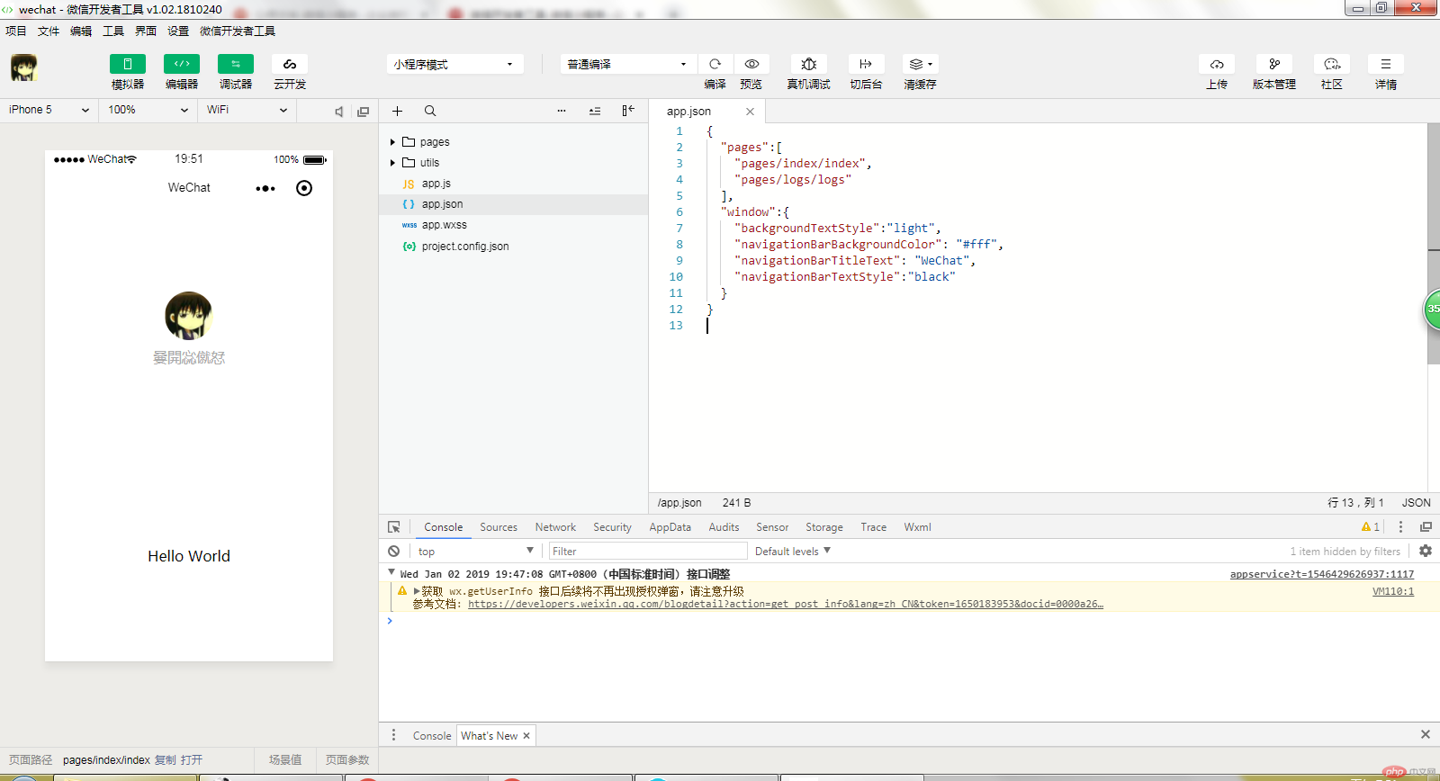Viewport: 1440px width, 781px height.
Task: Open the top context dropdown
Action: (x=475, y=551)
